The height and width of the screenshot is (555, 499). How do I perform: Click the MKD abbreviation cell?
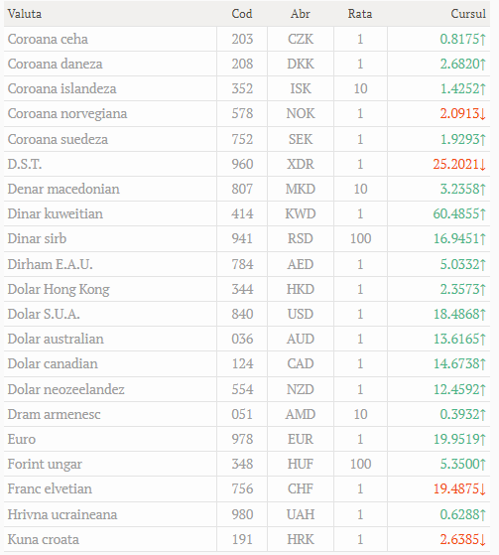[x=301, y=189]
